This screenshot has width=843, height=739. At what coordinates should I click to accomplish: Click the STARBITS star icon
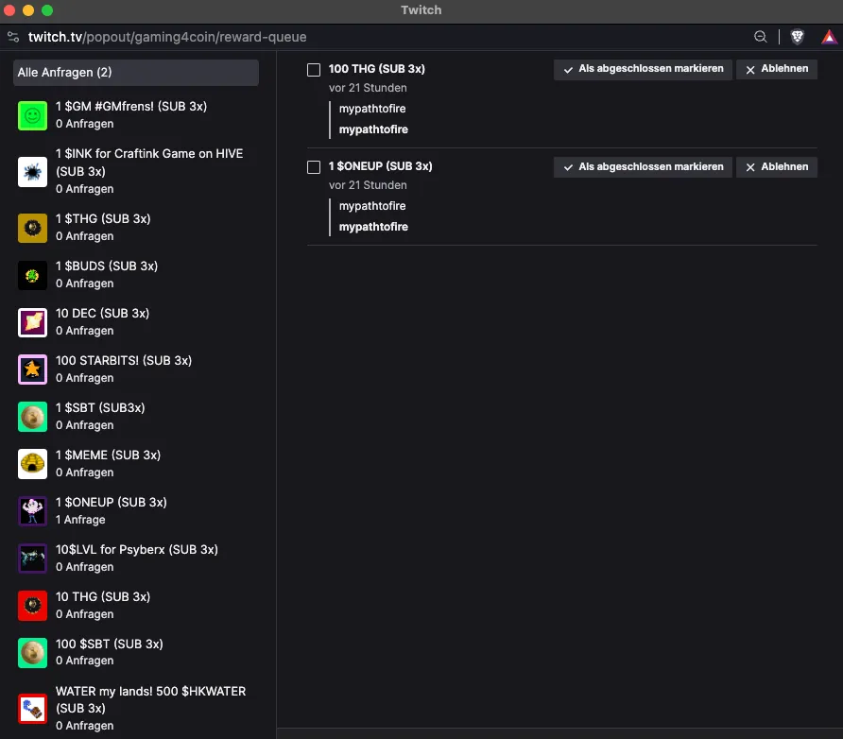tap(32, 369)
